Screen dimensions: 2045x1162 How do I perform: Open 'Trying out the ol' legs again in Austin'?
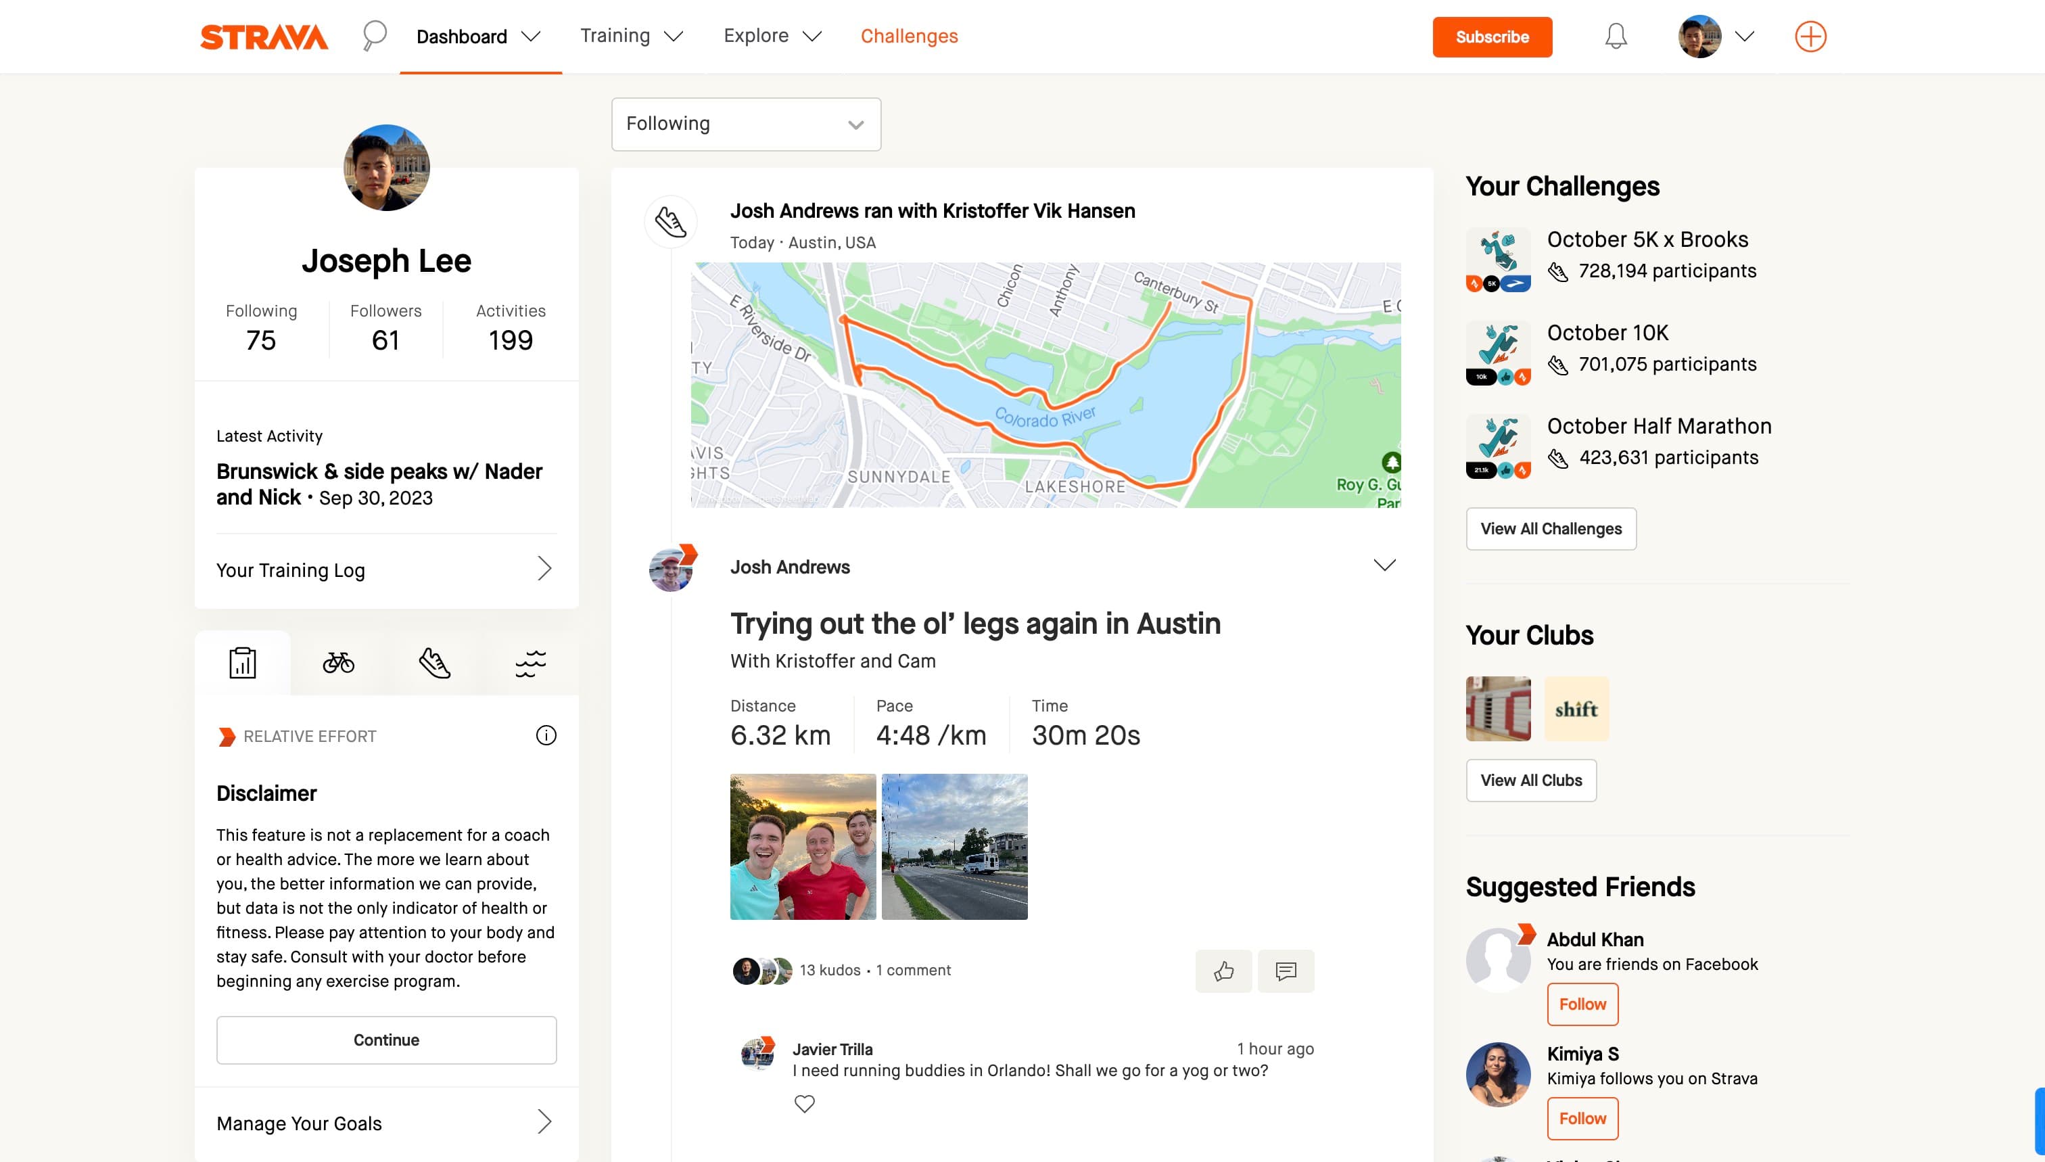click(975, 624)
